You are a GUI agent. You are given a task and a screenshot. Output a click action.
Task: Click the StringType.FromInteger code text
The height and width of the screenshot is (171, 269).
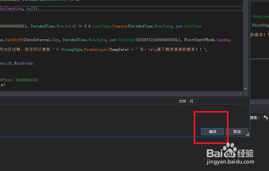(x=84, y=50)
